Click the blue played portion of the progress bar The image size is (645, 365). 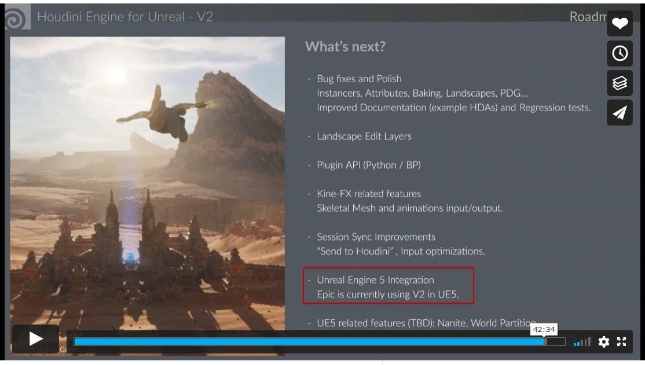(x=310, y=341)
